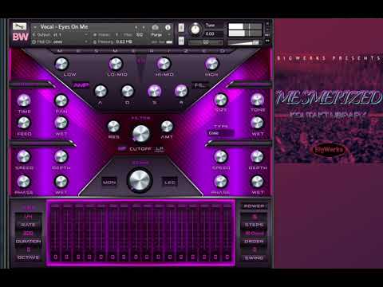Close the instrument with the X button
The height and width of the screenshot is (287, 383).
[x=267, y=24]
